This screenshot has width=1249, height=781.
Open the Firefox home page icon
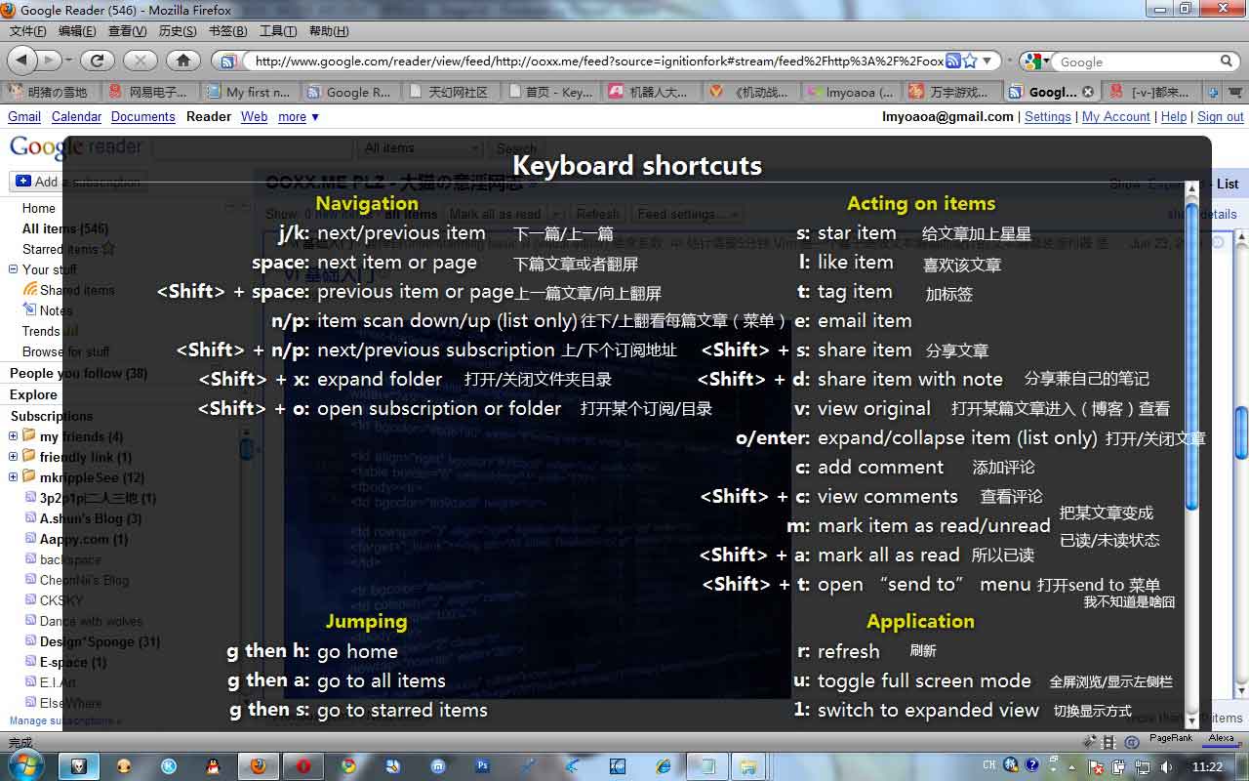(182, 61)
